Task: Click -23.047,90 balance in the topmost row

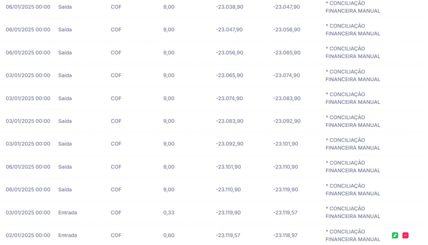Action: (286, 7)
